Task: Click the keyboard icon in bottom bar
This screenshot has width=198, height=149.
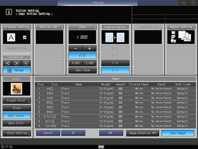Action: click(x=101, y=147)
